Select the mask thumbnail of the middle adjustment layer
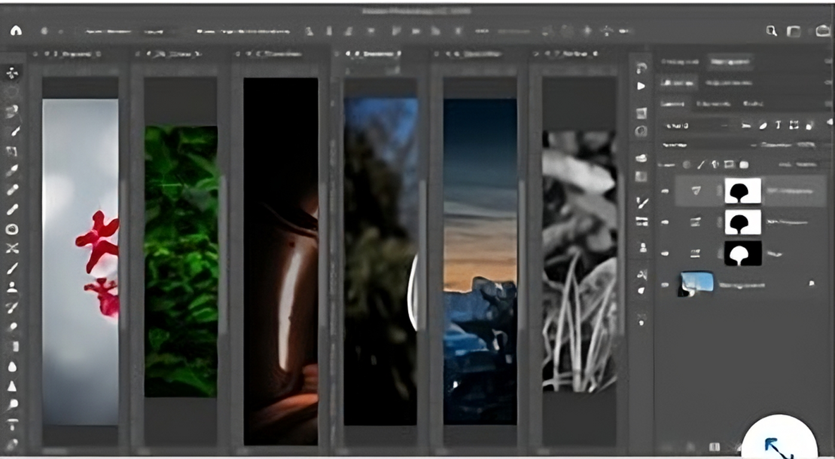Image resolution: width=835 pixels, height=459 pixels. pos(743,222)
